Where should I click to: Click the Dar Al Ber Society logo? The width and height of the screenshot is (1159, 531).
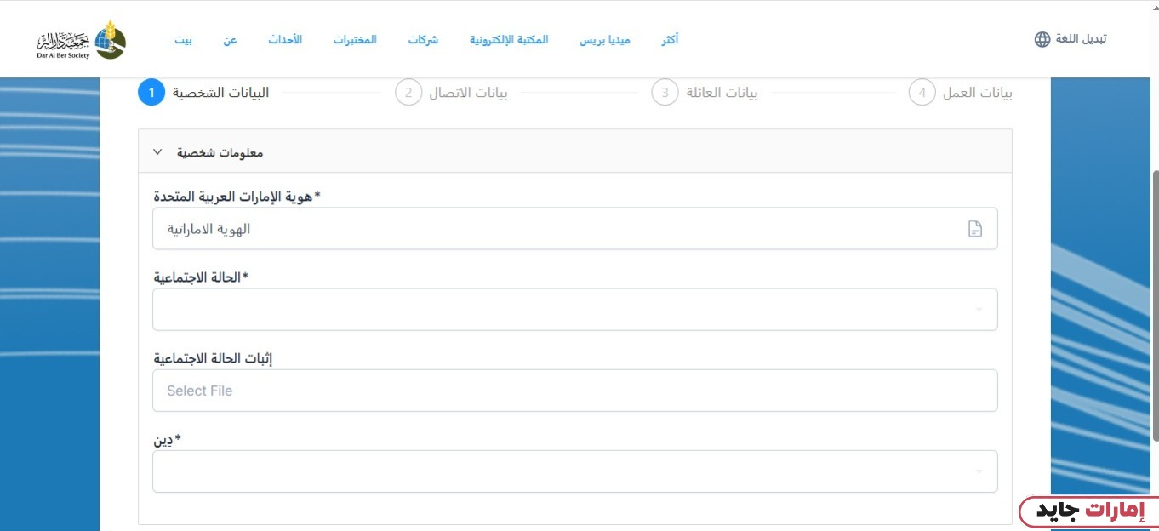coord(81,39)
